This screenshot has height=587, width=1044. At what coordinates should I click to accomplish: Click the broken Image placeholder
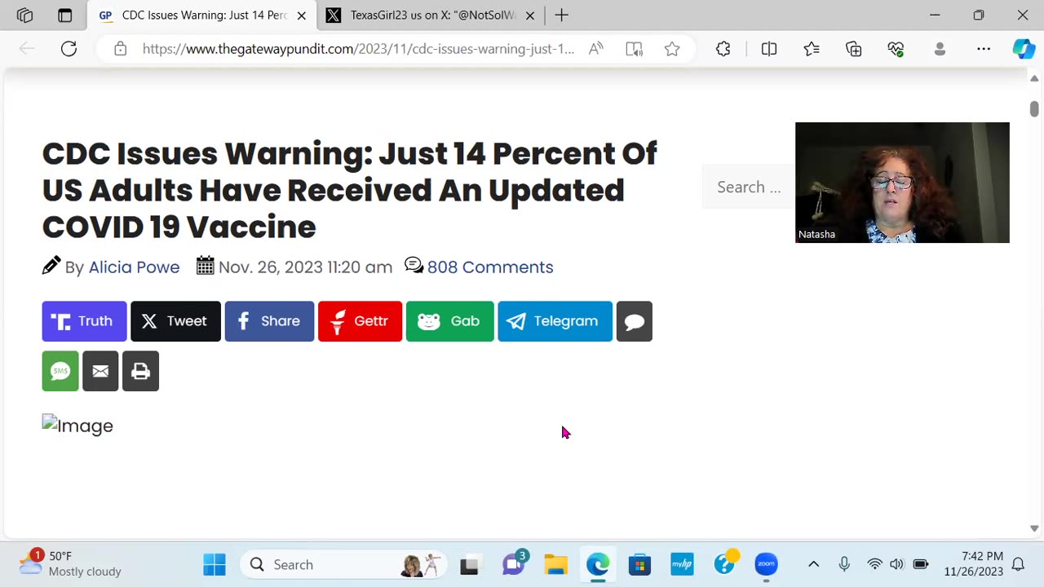coord(77,426)
